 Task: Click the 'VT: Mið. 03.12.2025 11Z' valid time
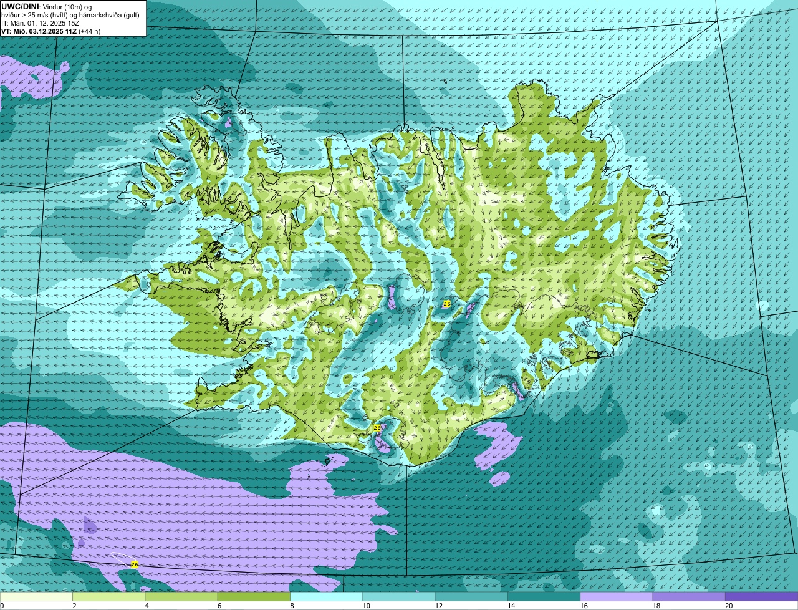39,31
